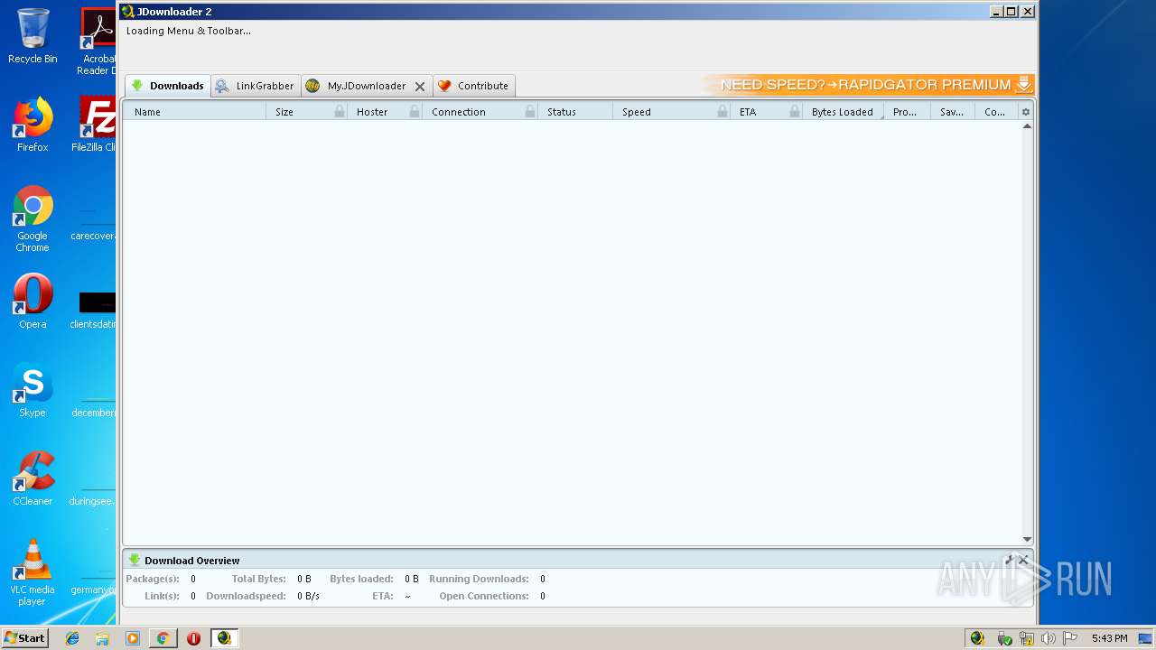This screenshot has width=1156, height=650.
Task: Click the Download Overview panel title
Action: (x=191, y=561)
